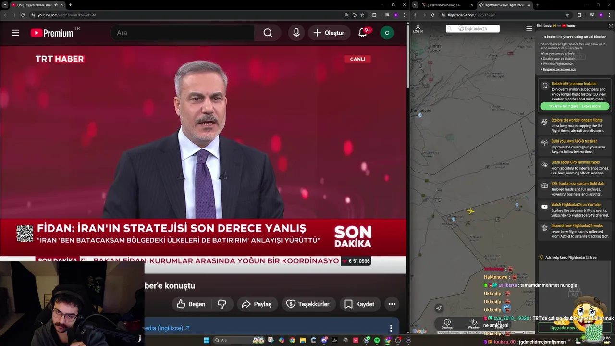Bookmark the YouTube page with star
Image resolution: width=615 pixels, height=346 pixels.
362,15
